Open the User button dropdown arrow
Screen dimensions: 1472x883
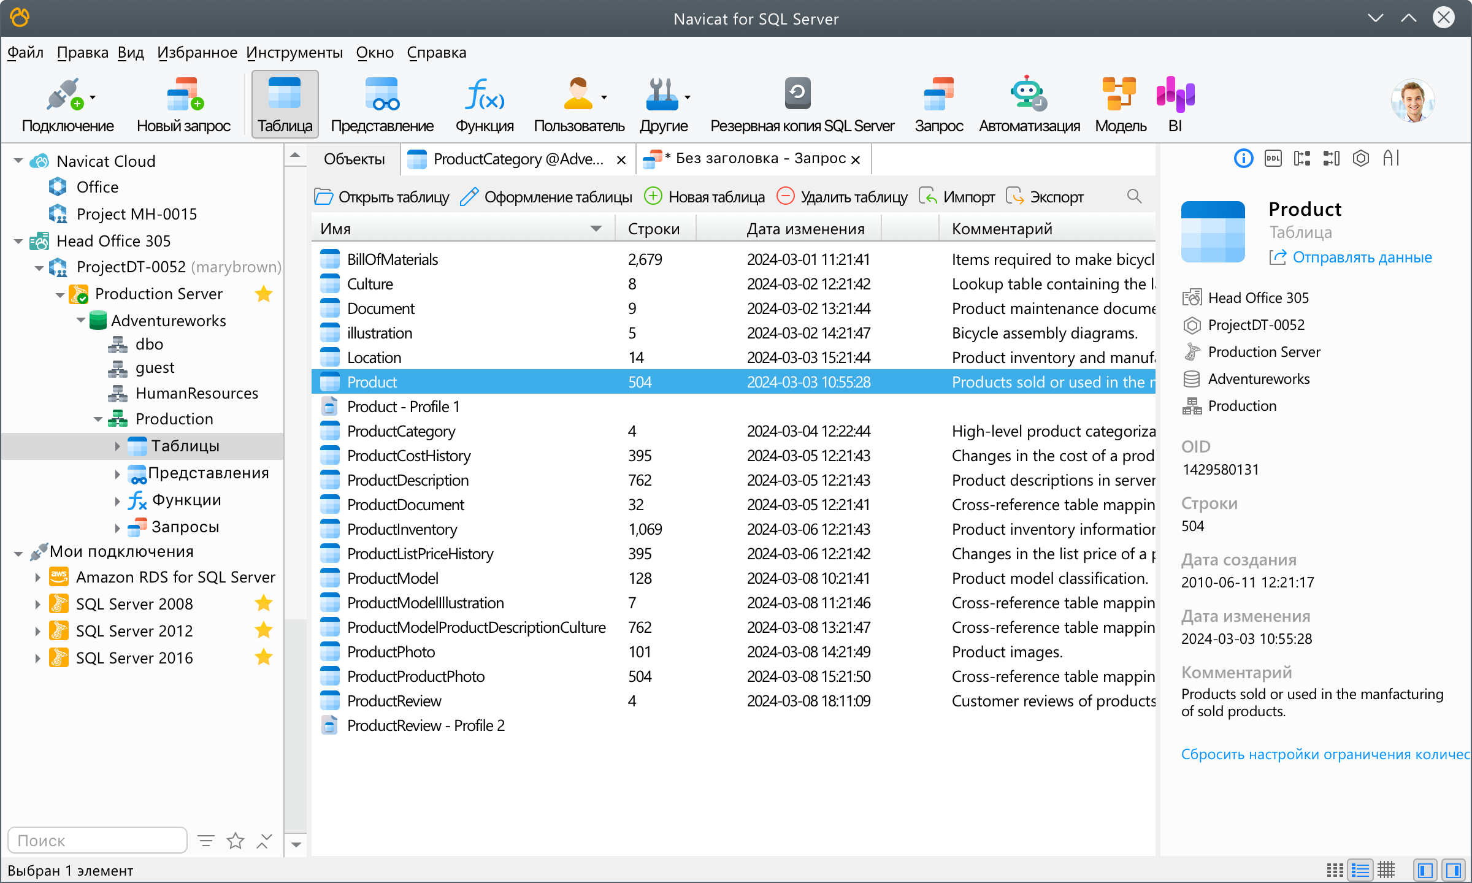[x=604, y=97]
